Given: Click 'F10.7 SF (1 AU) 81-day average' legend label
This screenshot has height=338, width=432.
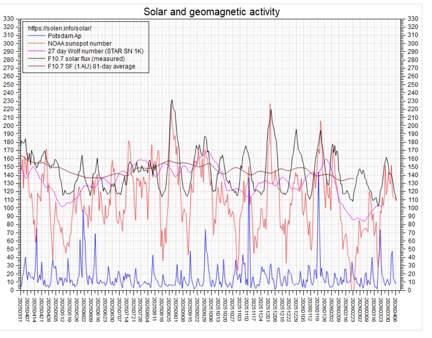Looking at the screenshot, I should click(x=92, y=66).
